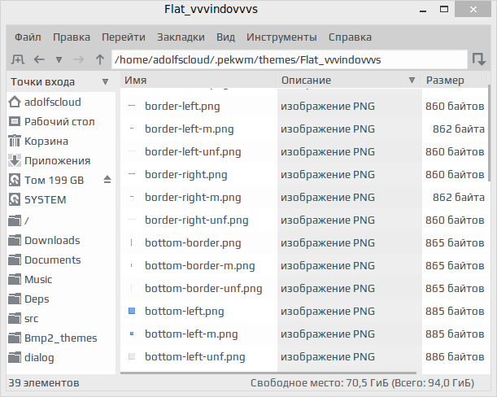Image resolution: width=497 pixels, height=397 pixels.
Task: Open the Файл menu
Action: coord(28,37)
